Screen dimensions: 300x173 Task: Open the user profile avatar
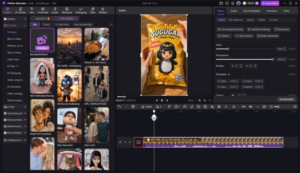click(x=238, y=3)
